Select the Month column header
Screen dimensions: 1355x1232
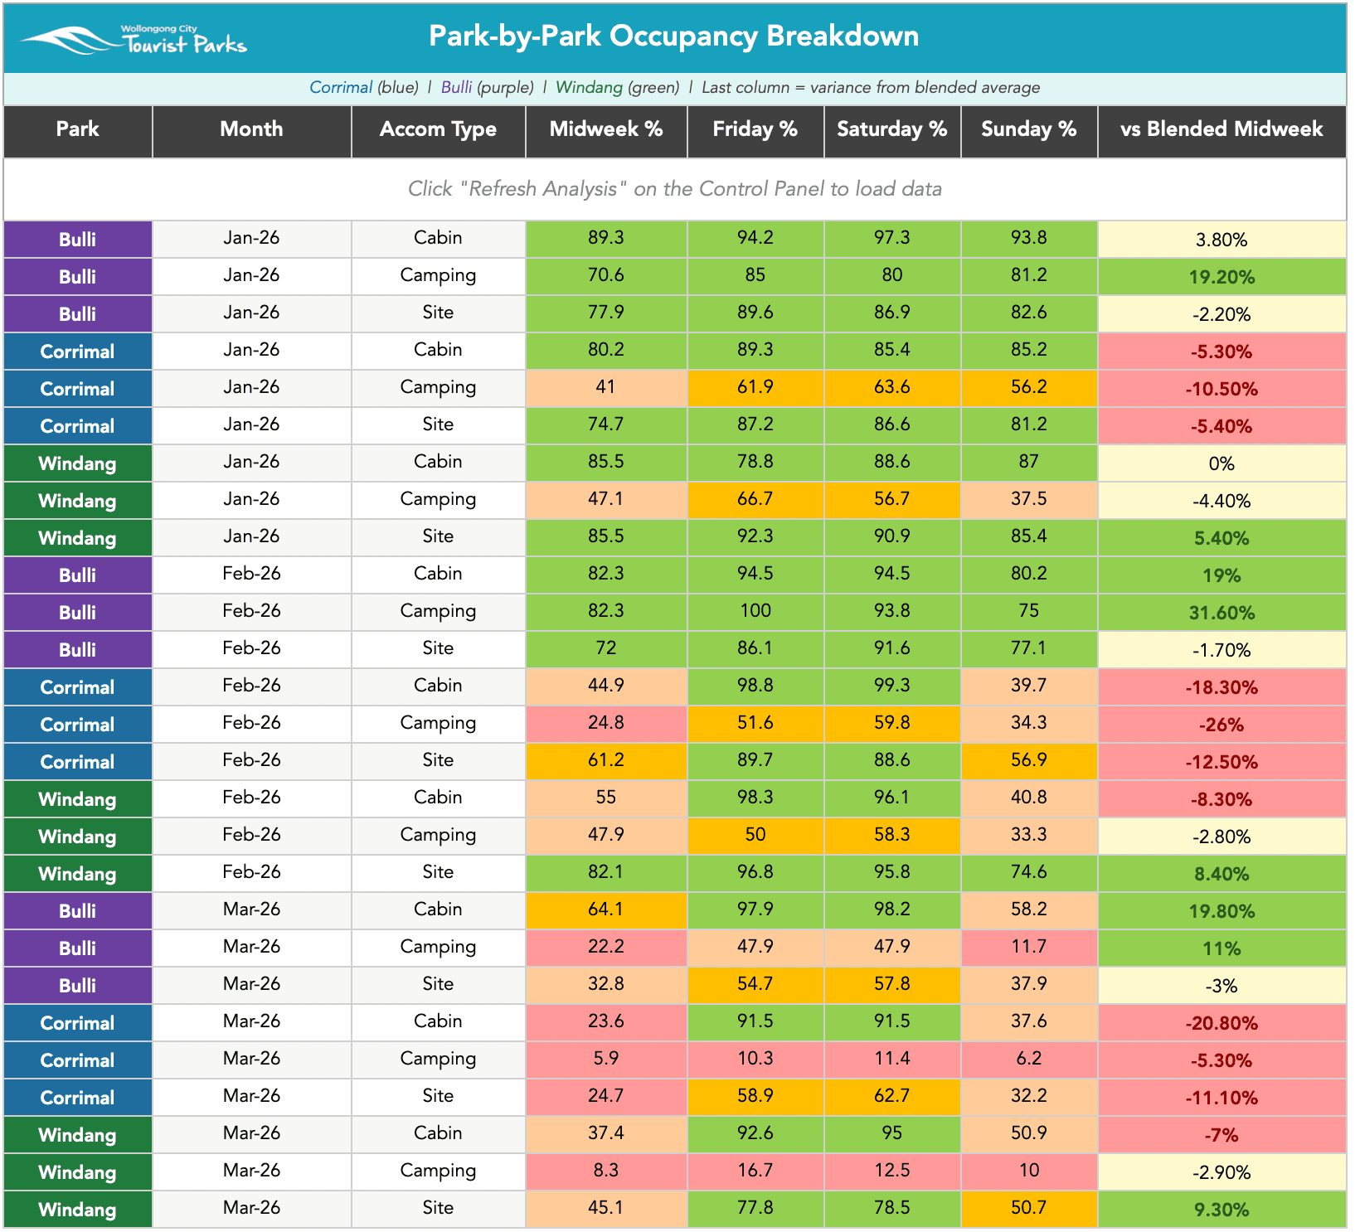(x=252, y=129)
